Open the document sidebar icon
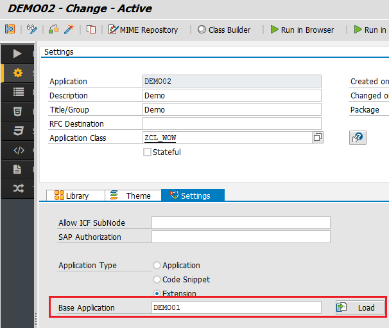This screenshot has height=328, width=389. 17,170
